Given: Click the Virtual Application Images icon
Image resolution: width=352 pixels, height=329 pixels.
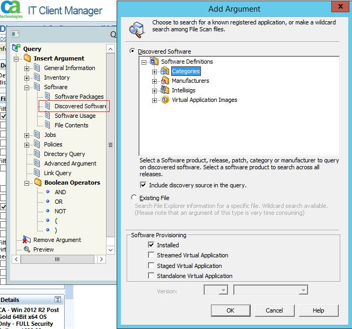Looking at the screenshot, I should (165, 100).
